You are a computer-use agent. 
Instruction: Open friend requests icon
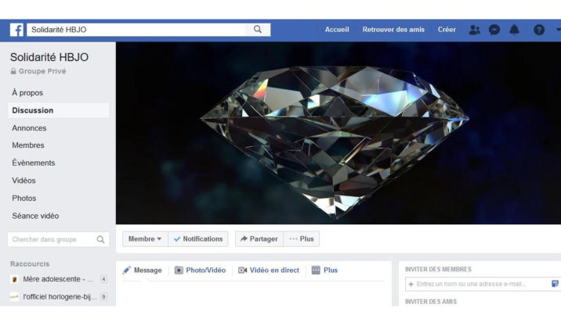pyautogui.click(x=474, y=30)
